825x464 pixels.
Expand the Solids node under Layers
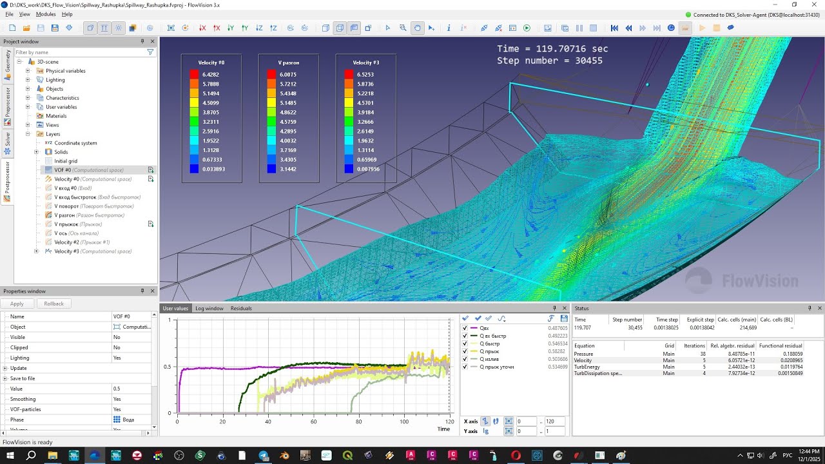pyautogui.click(x=37, y=152)
